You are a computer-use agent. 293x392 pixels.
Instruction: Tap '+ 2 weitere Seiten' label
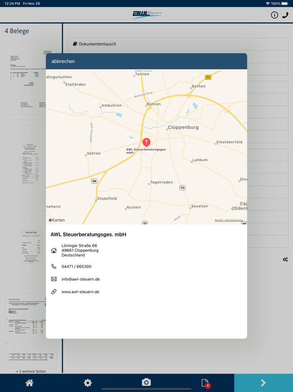pyautogui.click(x=31, y=371)
